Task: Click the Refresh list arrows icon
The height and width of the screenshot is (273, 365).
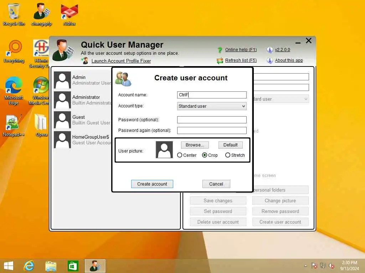Action: pos(220,60)
